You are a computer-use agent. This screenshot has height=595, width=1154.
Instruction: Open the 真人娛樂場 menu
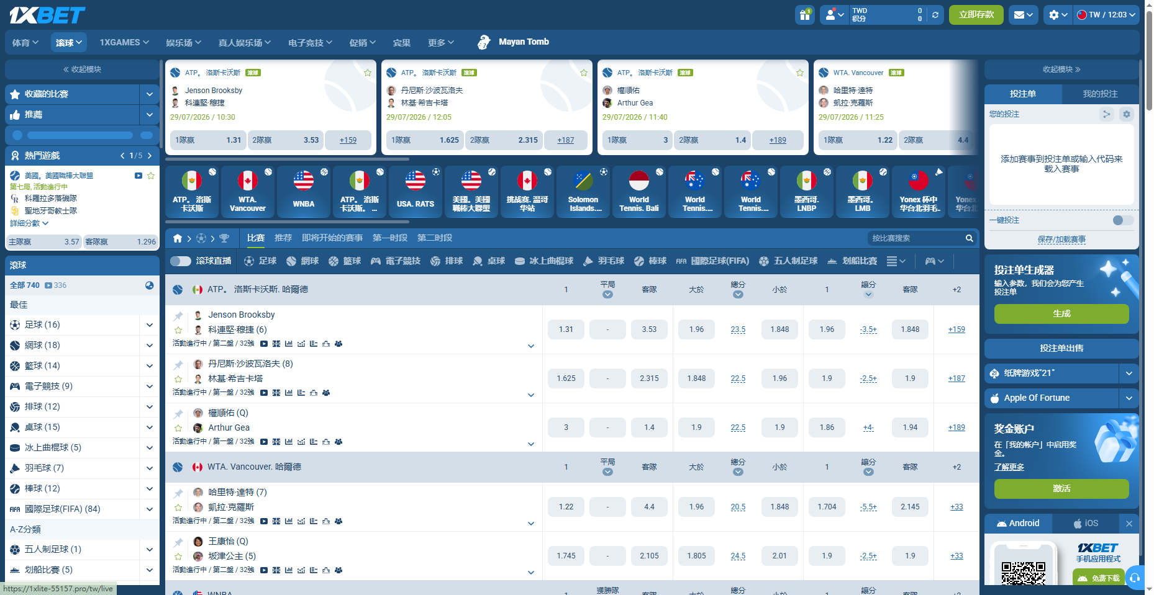pos(245,42)
